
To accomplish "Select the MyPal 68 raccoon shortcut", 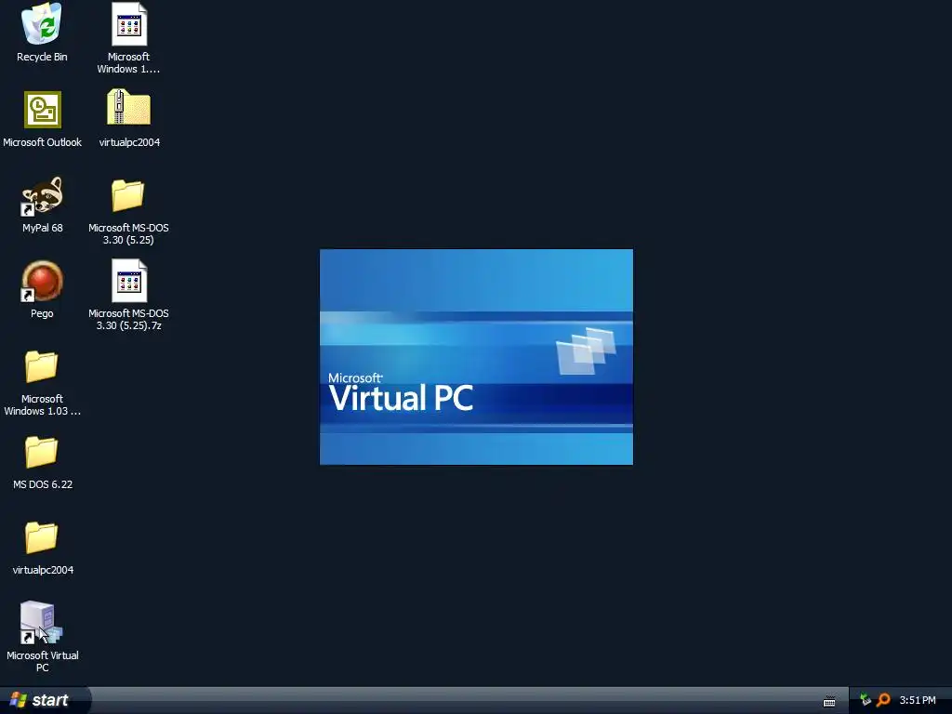I will pos(42,196).
